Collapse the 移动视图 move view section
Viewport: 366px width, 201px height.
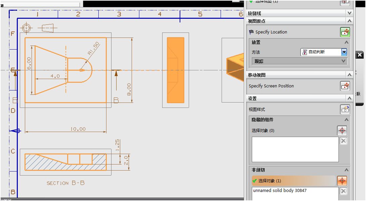350,75
